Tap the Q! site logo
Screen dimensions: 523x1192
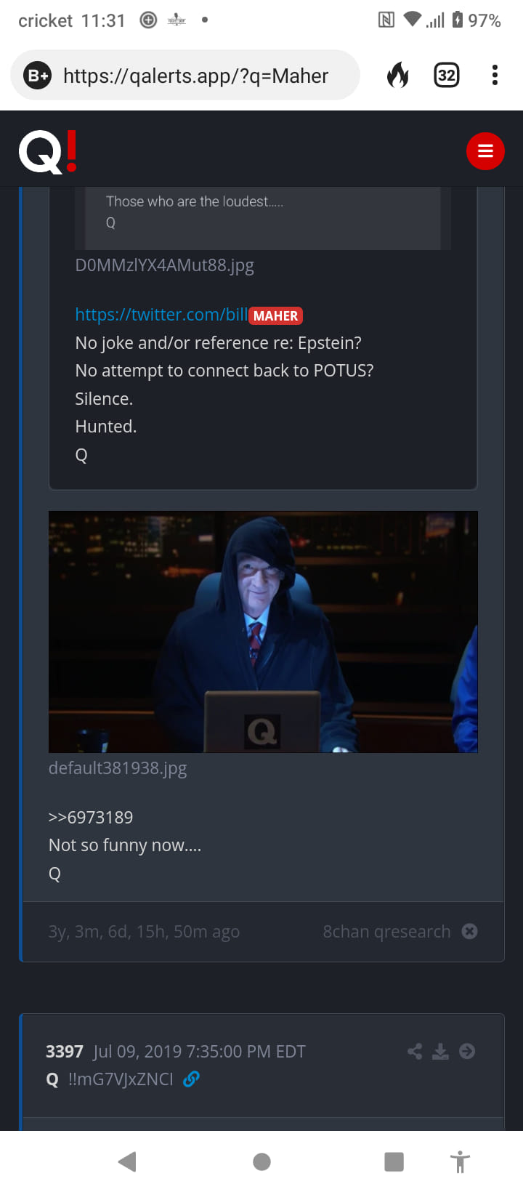coord(48,152)
